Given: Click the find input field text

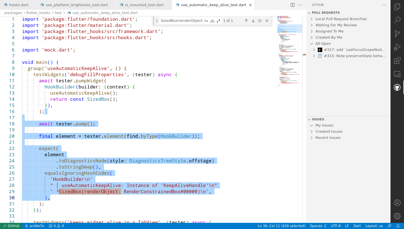Looking at the screenshot, I should 181,21.
